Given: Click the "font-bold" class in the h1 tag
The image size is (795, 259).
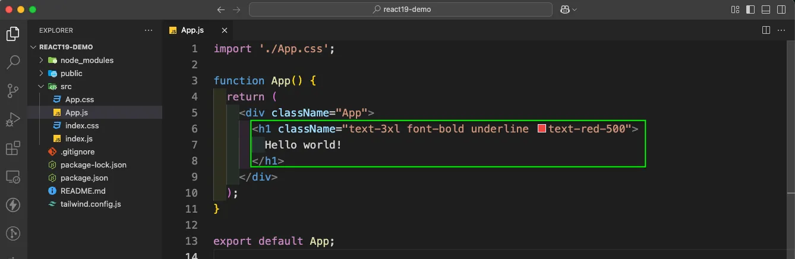Looking at the screenshot, I should pos(436,128).
